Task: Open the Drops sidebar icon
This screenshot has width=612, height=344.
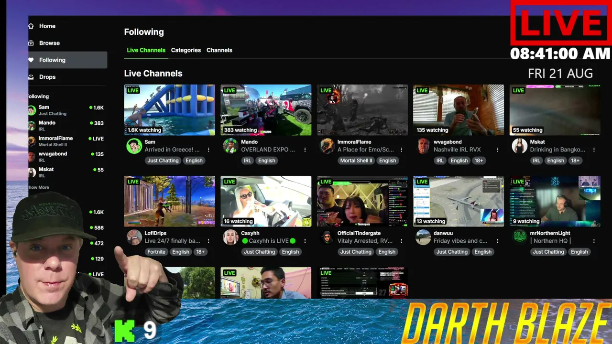Action: click(x=31, y=77)
